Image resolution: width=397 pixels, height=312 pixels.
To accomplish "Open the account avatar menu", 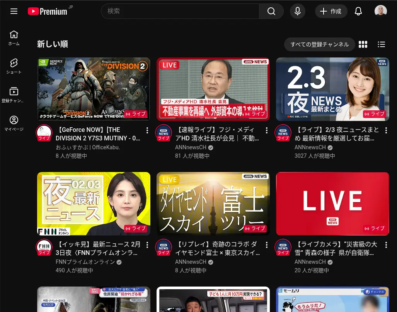I will (380, 11).
